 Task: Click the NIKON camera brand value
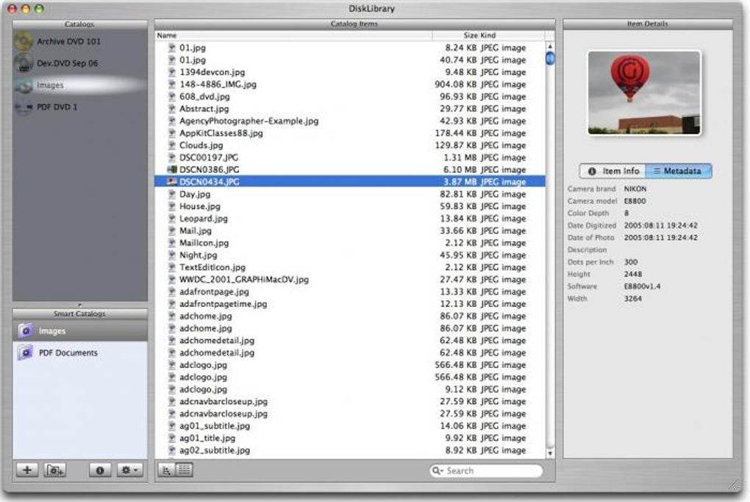point(635,188)
